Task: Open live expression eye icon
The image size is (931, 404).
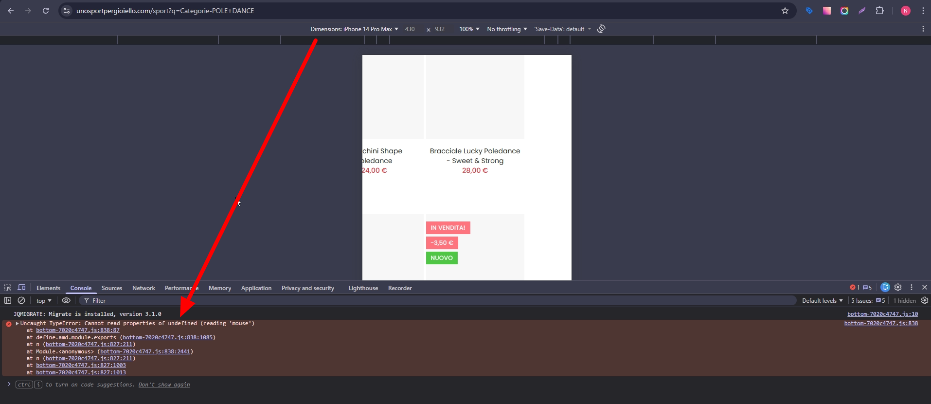Action: pos(66,301)
